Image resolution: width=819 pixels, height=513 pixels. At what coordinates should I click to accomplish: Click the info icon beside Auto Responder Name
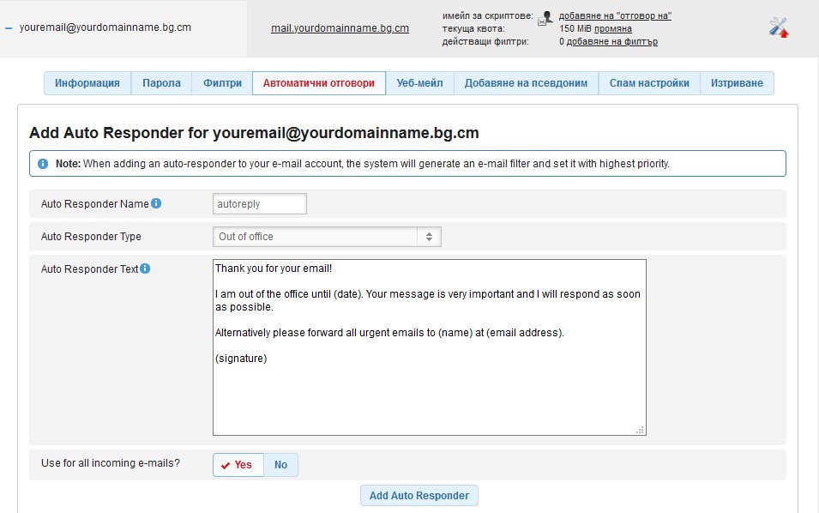pos(156,203)
